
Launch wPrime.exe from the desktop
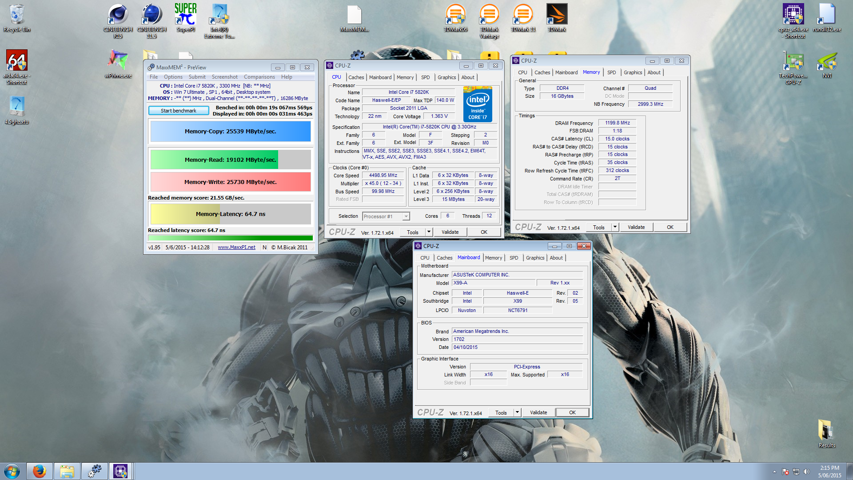coord(118,64)
